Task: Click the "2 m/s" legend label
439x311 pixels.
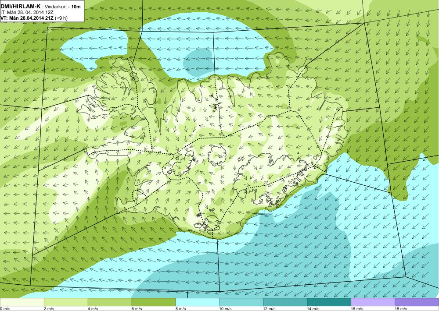Action: (49, 309)
